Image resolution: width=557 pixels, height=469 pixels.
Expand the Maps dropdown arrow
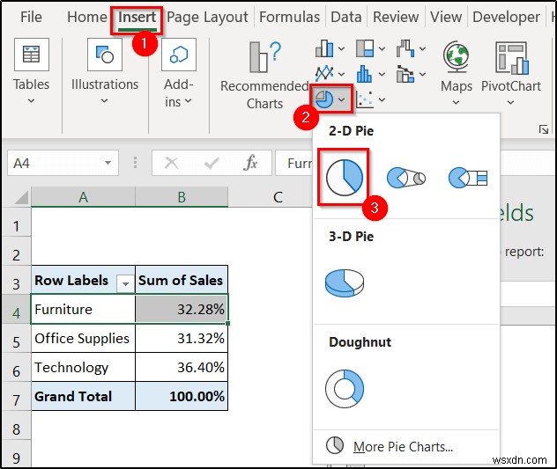[x=456, y=103]
